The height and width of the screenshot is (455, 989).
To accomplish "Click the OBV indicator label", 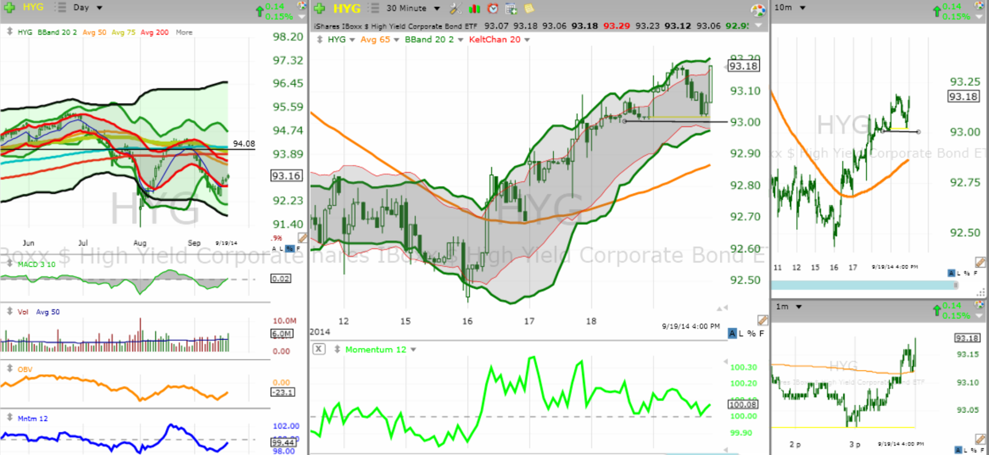I will (25, 369).
